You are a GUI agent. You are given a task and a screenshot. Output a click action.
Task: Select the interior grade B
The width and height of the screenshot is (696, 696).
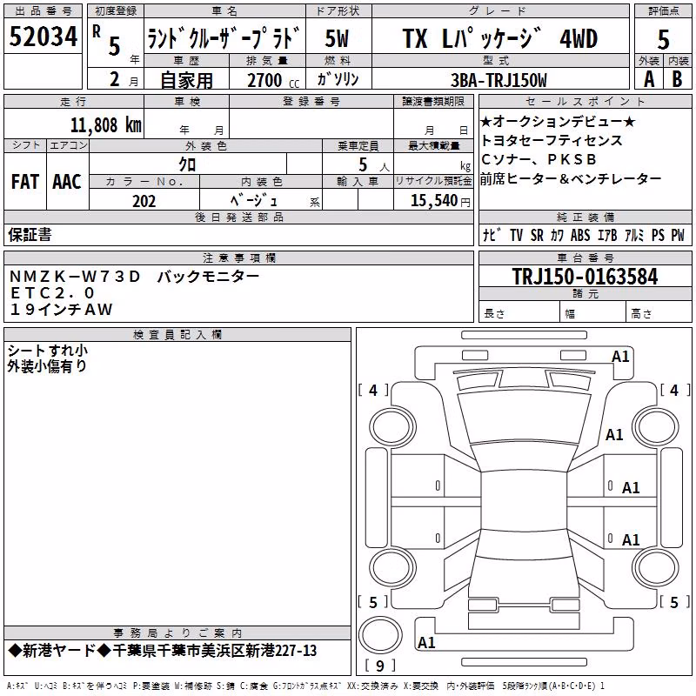678,79
